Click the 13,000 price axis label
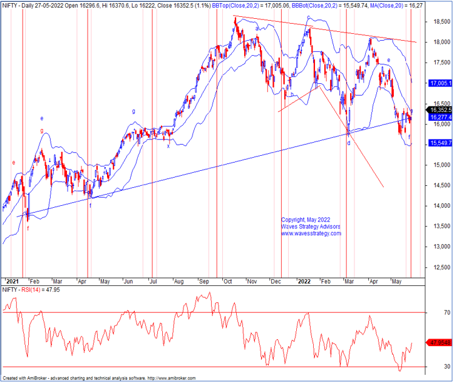 pyautogui.click(x=442, y=247)
